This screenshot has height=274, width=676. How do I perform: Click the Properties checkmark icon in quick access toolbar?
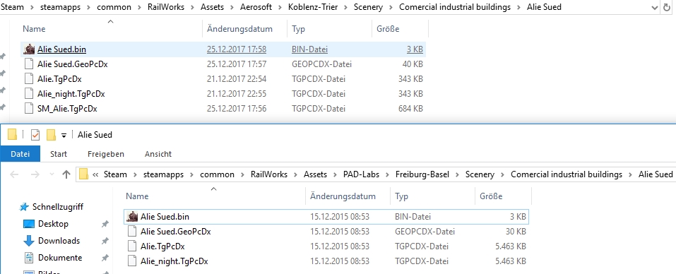pyautogui.click(x=35, y=135)
